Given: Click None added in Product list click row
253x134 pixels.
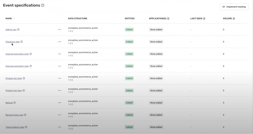Looking at the screenshot, I should (x=156, y=78).
